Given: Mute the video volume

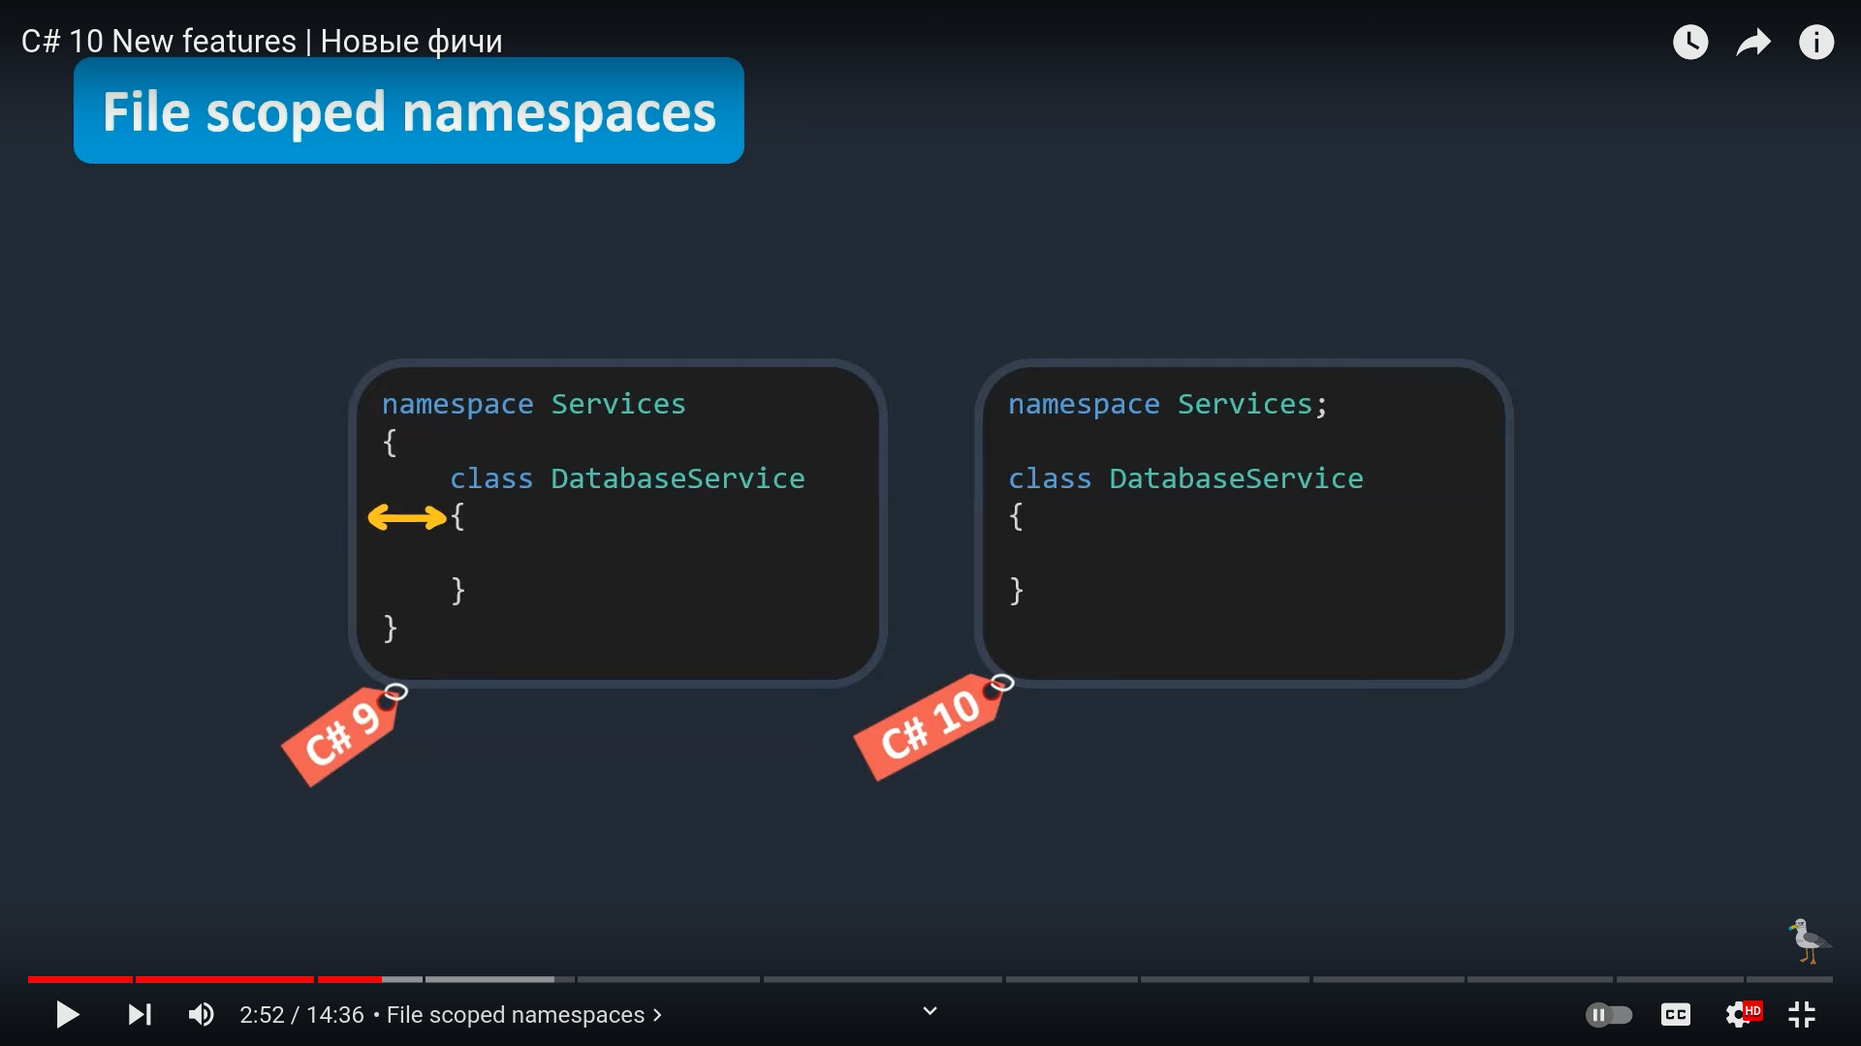Looking at the screenshot, I should 201,1014.
